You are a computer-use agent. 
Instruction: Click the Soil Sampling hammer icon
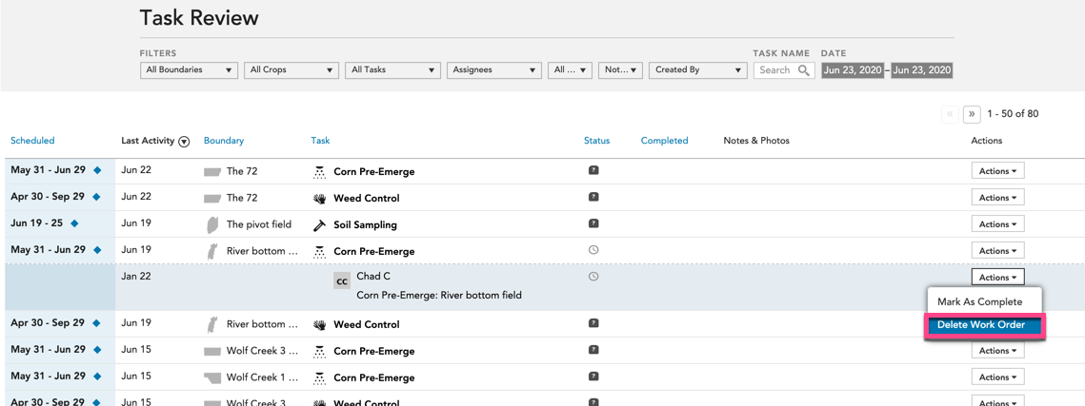click(x=319, y=224)
